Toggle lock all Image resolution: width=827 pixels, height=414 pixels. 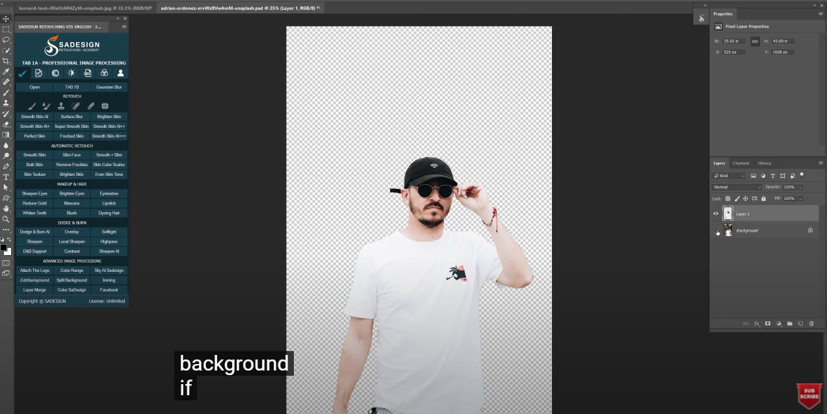coord(763,199)
